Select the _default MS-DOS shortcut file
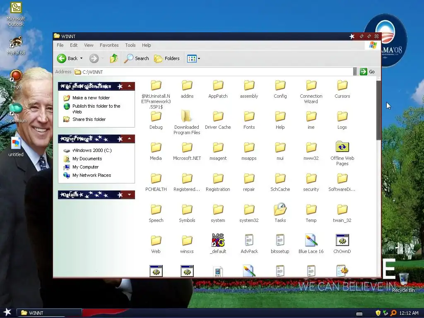Viewport: 424px width, 318px height. 218,243
